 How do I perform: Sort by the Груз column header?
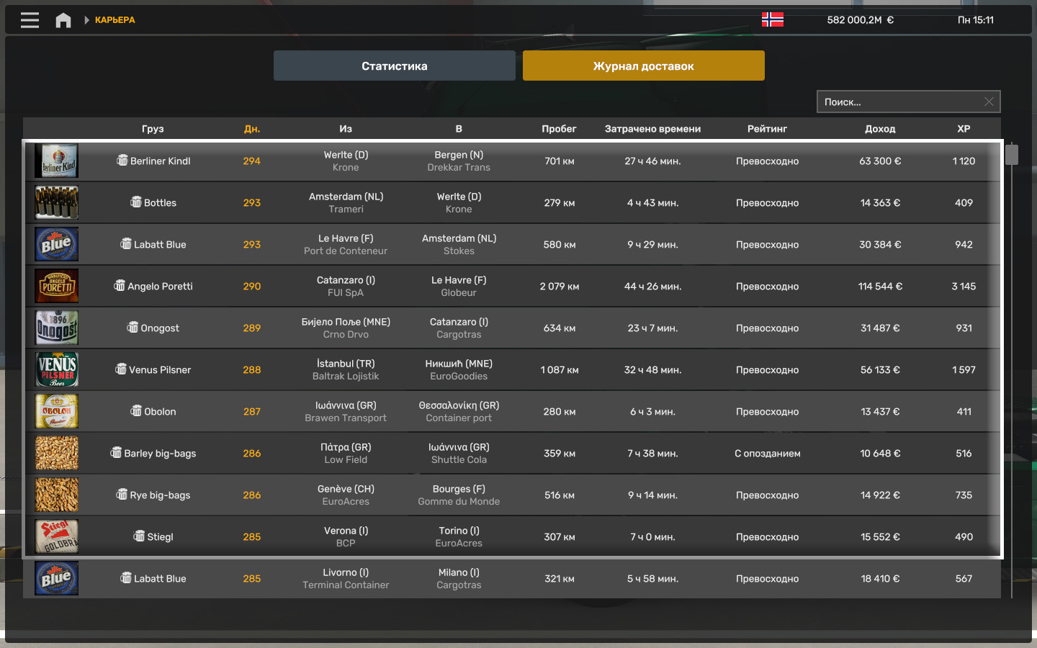point(153,129)
